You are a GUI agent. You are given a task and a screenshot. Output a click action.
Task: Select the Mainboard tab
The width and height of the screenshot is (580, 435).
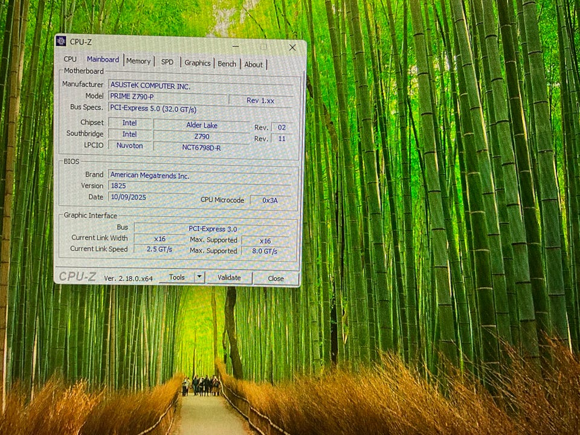click(x=103, y=60)
